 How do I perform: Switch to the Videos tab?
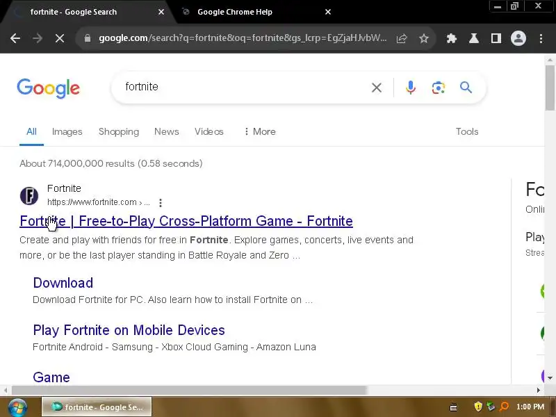(x=209, y=131)
